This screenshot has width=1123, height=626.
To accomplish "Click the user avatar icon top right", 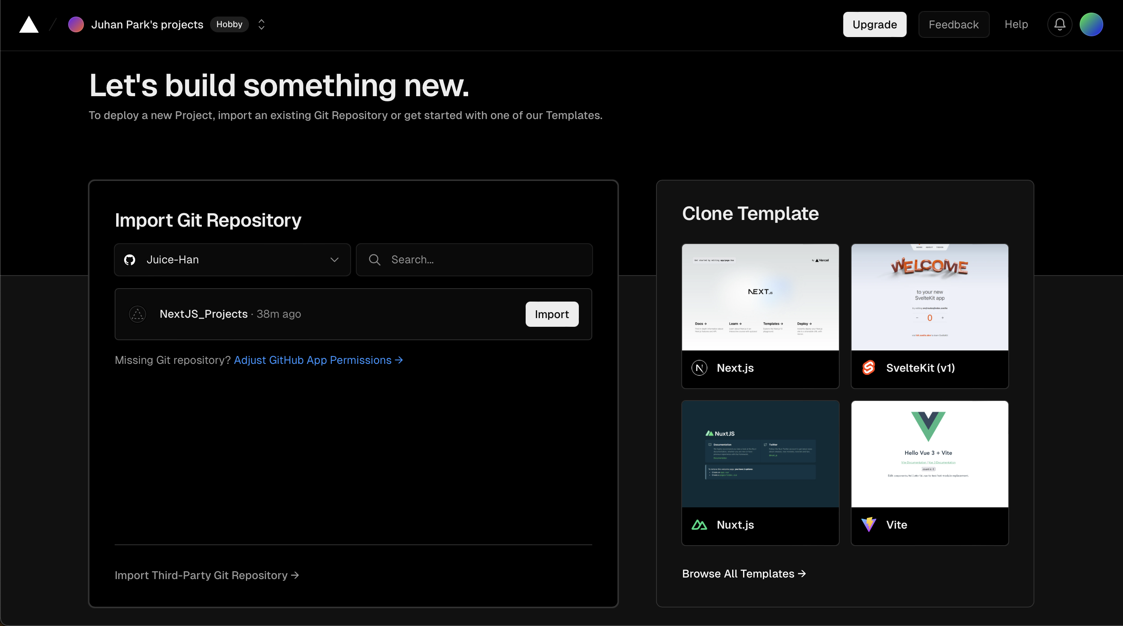I will (x=1092, y=24).
